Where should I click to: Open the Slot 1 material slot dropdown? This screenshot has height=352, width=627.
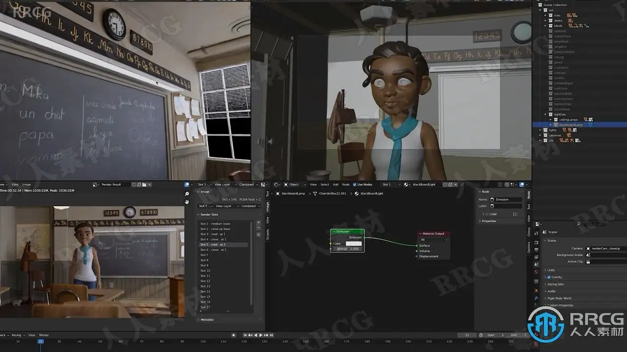pos(391,184)
